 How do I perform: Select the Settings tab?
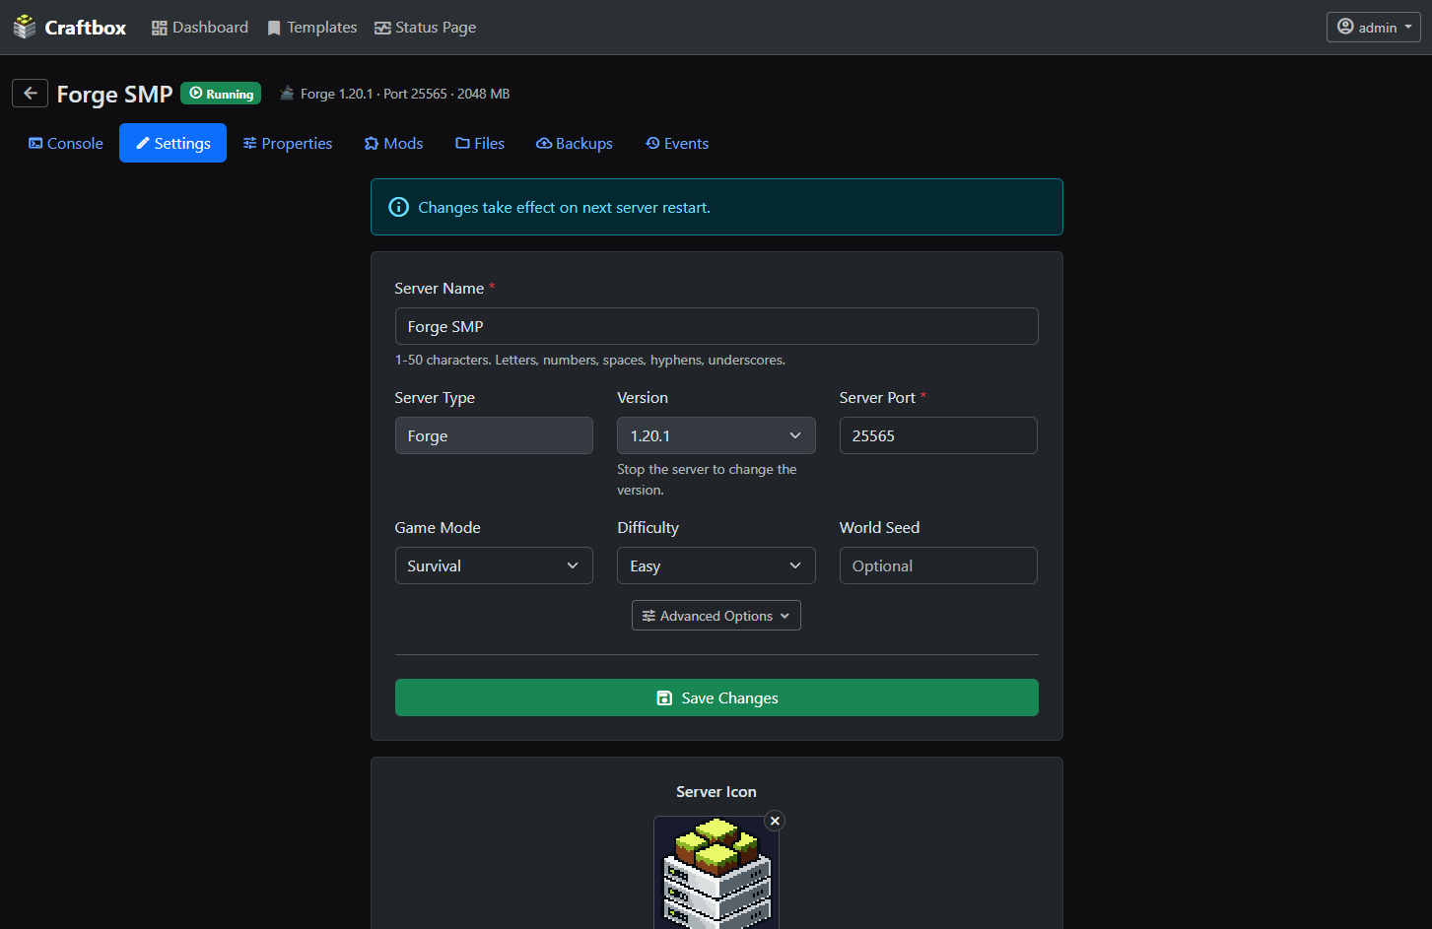click(x=172, y=143)
